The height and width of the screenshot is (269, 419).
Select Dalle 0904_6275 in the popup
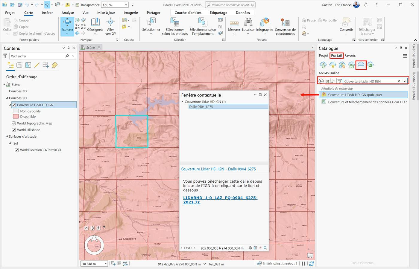pyautogui.click(x=228, y=107)
